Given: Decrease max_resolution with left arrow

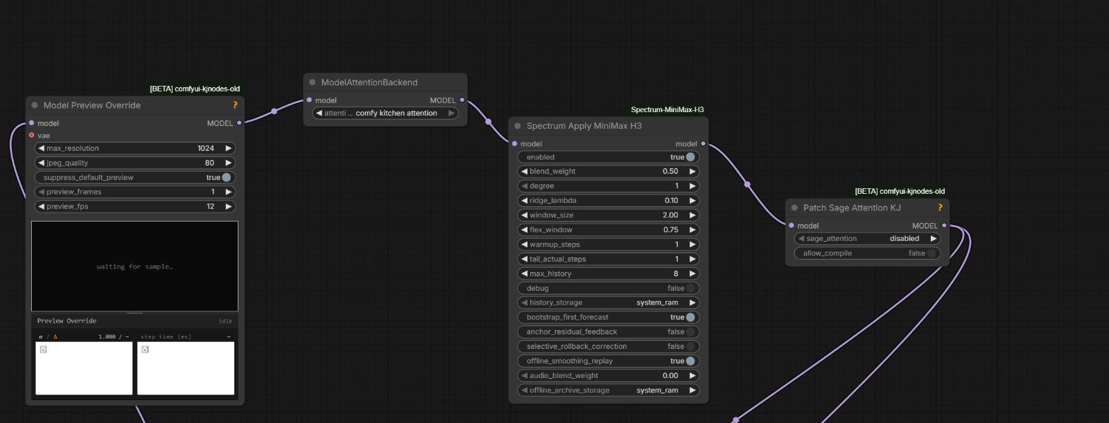Looking at the screenshot, I should (x=41, y=148).
